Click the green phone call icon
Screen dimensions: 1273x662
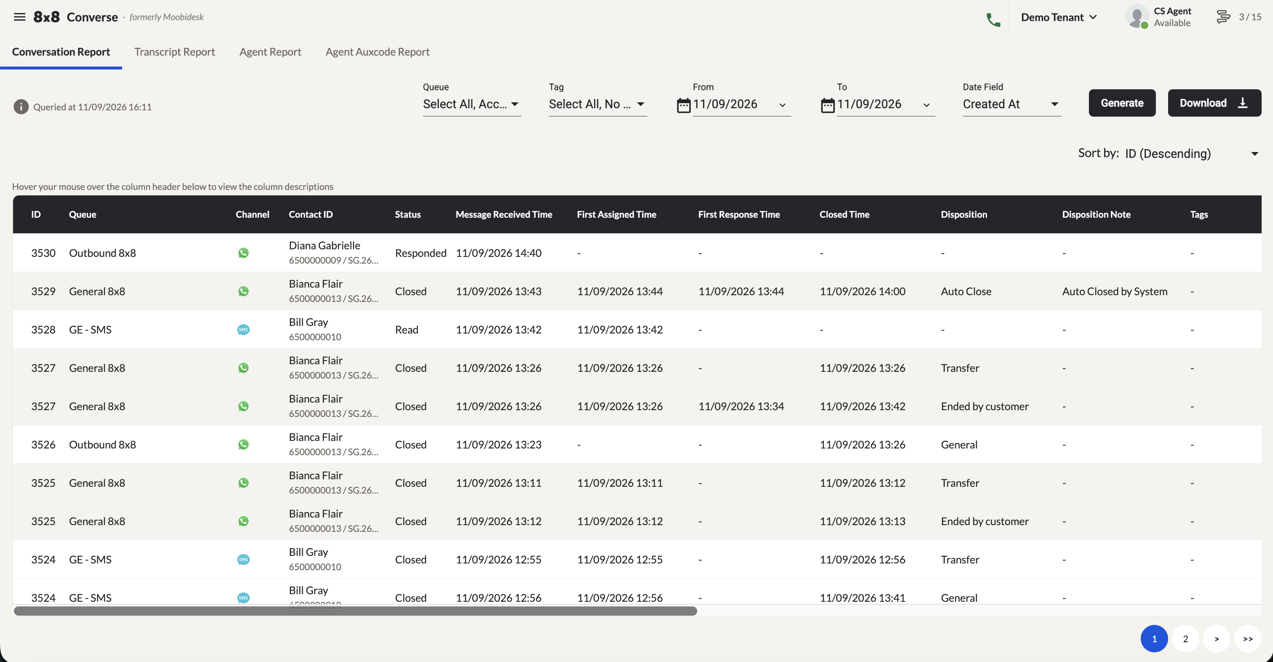[993, 20]
